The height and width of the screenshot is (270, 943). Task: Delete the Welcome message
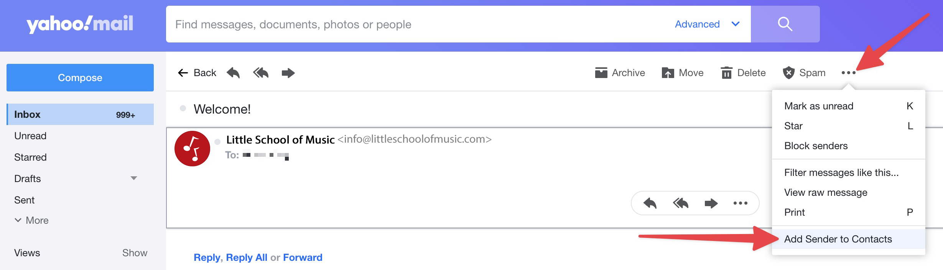743,73
